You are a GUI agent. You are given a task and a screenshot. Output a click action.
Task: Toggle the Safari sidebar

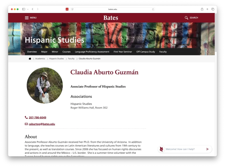[x=23, y=9]
